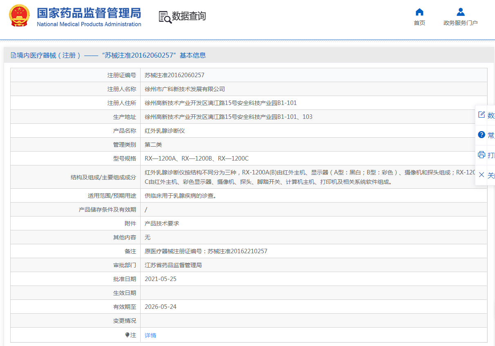Viewport: 495px width, 346px height.
Task: Select model spec RX—1200A、RX—1200B、RX—1200C
Action: coord(197,158)
